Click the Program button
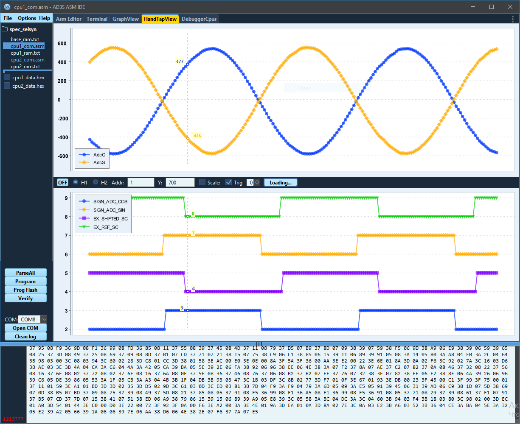This screenshot has width=520, height=424. point(25,281)
